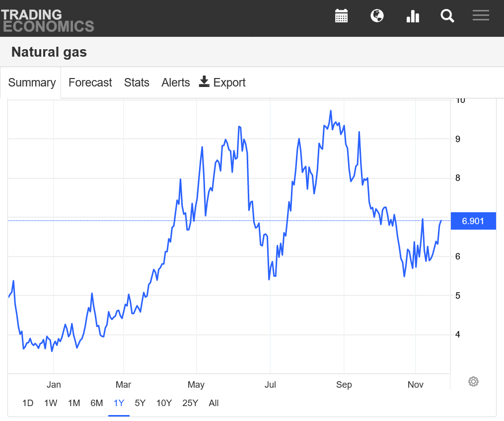Go to Trading Economics home logo
Screen dimensions: 504x421
47,20
